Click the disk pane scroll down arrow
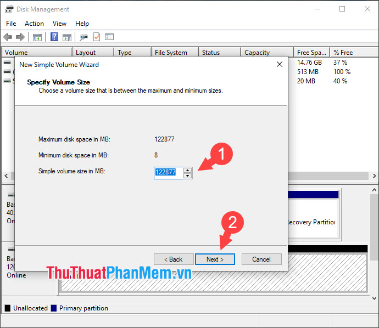The height and width of the screenshot is (328, 379). 374,298
